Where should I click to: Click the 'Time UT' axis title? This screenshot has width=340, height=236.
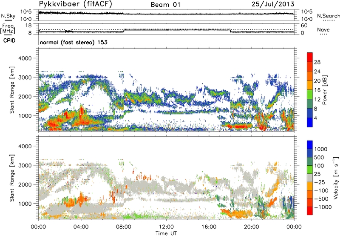coord(166,233)
